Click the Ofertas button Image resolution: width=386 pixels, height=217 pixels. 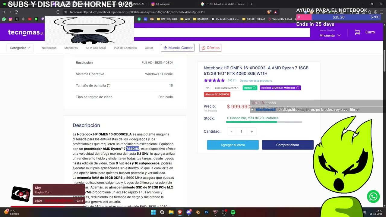[x=210, y=48]
